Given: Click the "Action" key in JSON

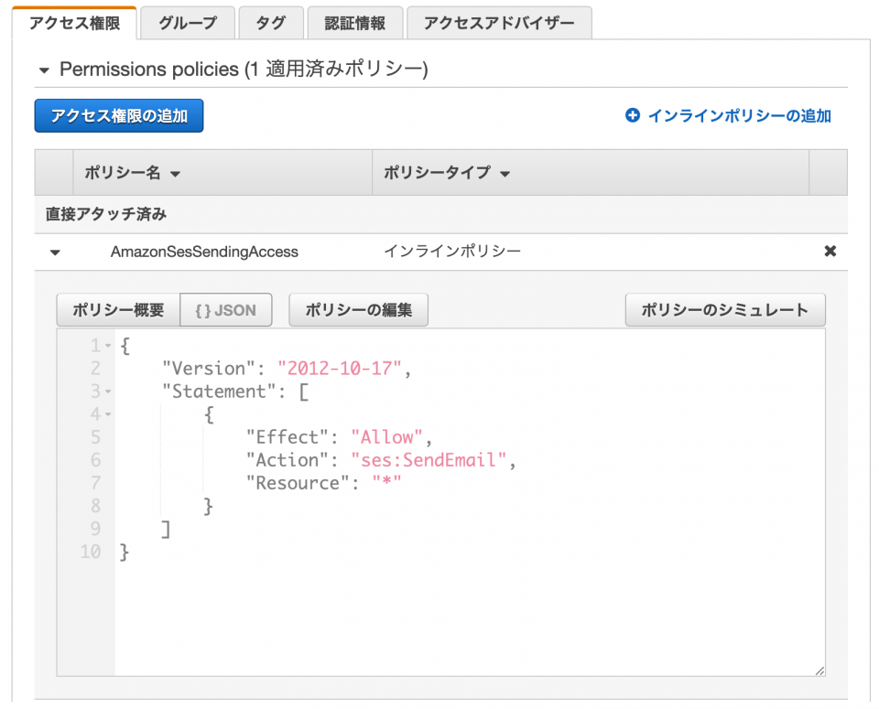Looking at the screenshot, I should (287, 460).
